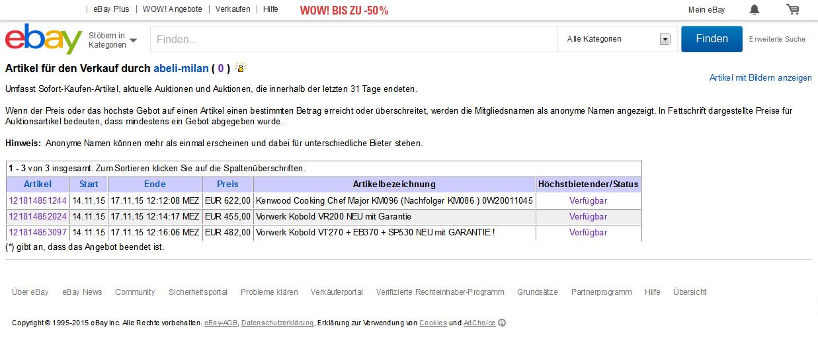
Task: Click the Artikelbezeichnung column header
Action: point(394,184)
